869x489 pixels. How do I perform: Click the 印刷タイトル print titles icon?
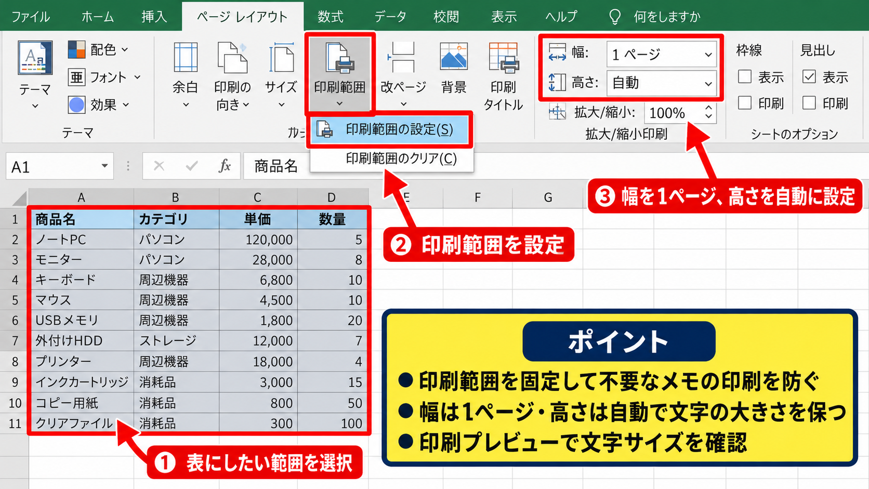pyautogui.click(x=503, y=58)
